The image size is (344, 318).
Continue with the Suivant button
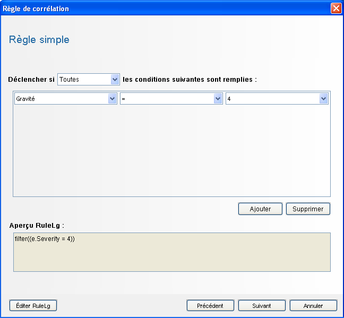pyautogui.click(x=262, y=305)
